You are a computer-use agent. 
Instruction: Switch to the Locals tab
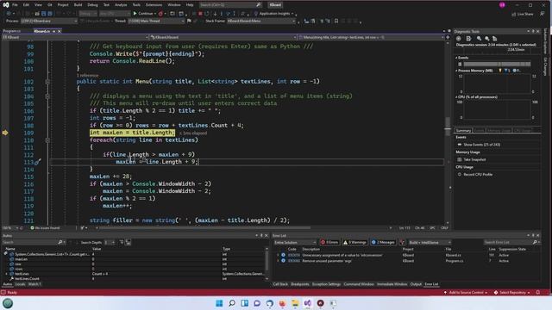coord(20,284)
